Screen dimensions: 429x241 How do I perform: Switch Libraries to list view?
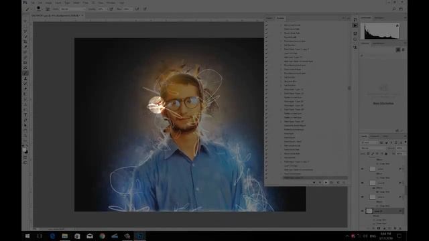pos(403,50)
